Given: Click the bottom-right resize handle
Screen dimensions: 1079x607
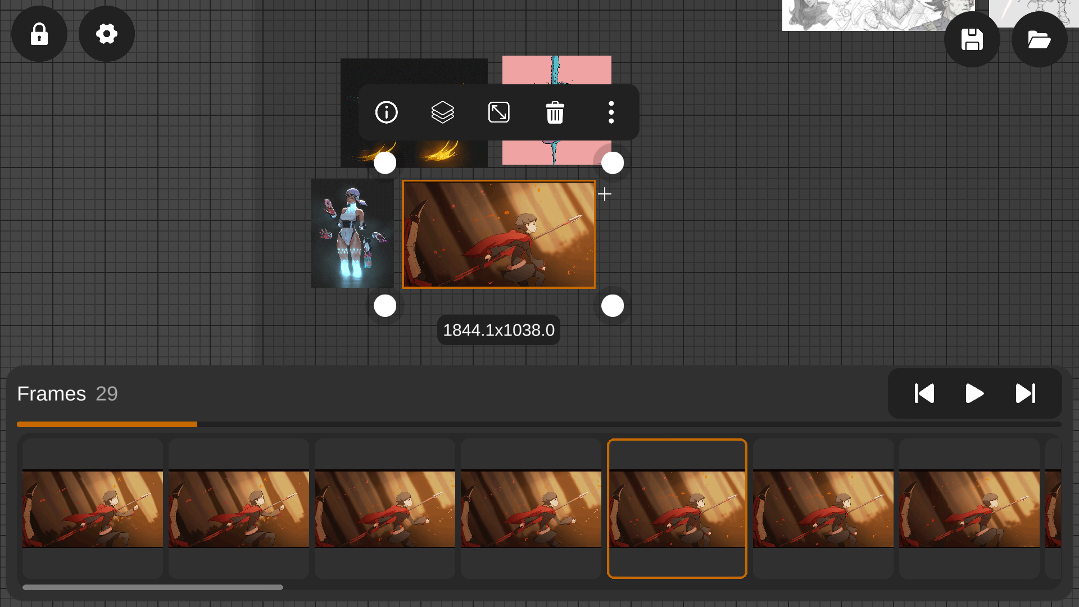Looking at the screenshot, I should 613,306.
